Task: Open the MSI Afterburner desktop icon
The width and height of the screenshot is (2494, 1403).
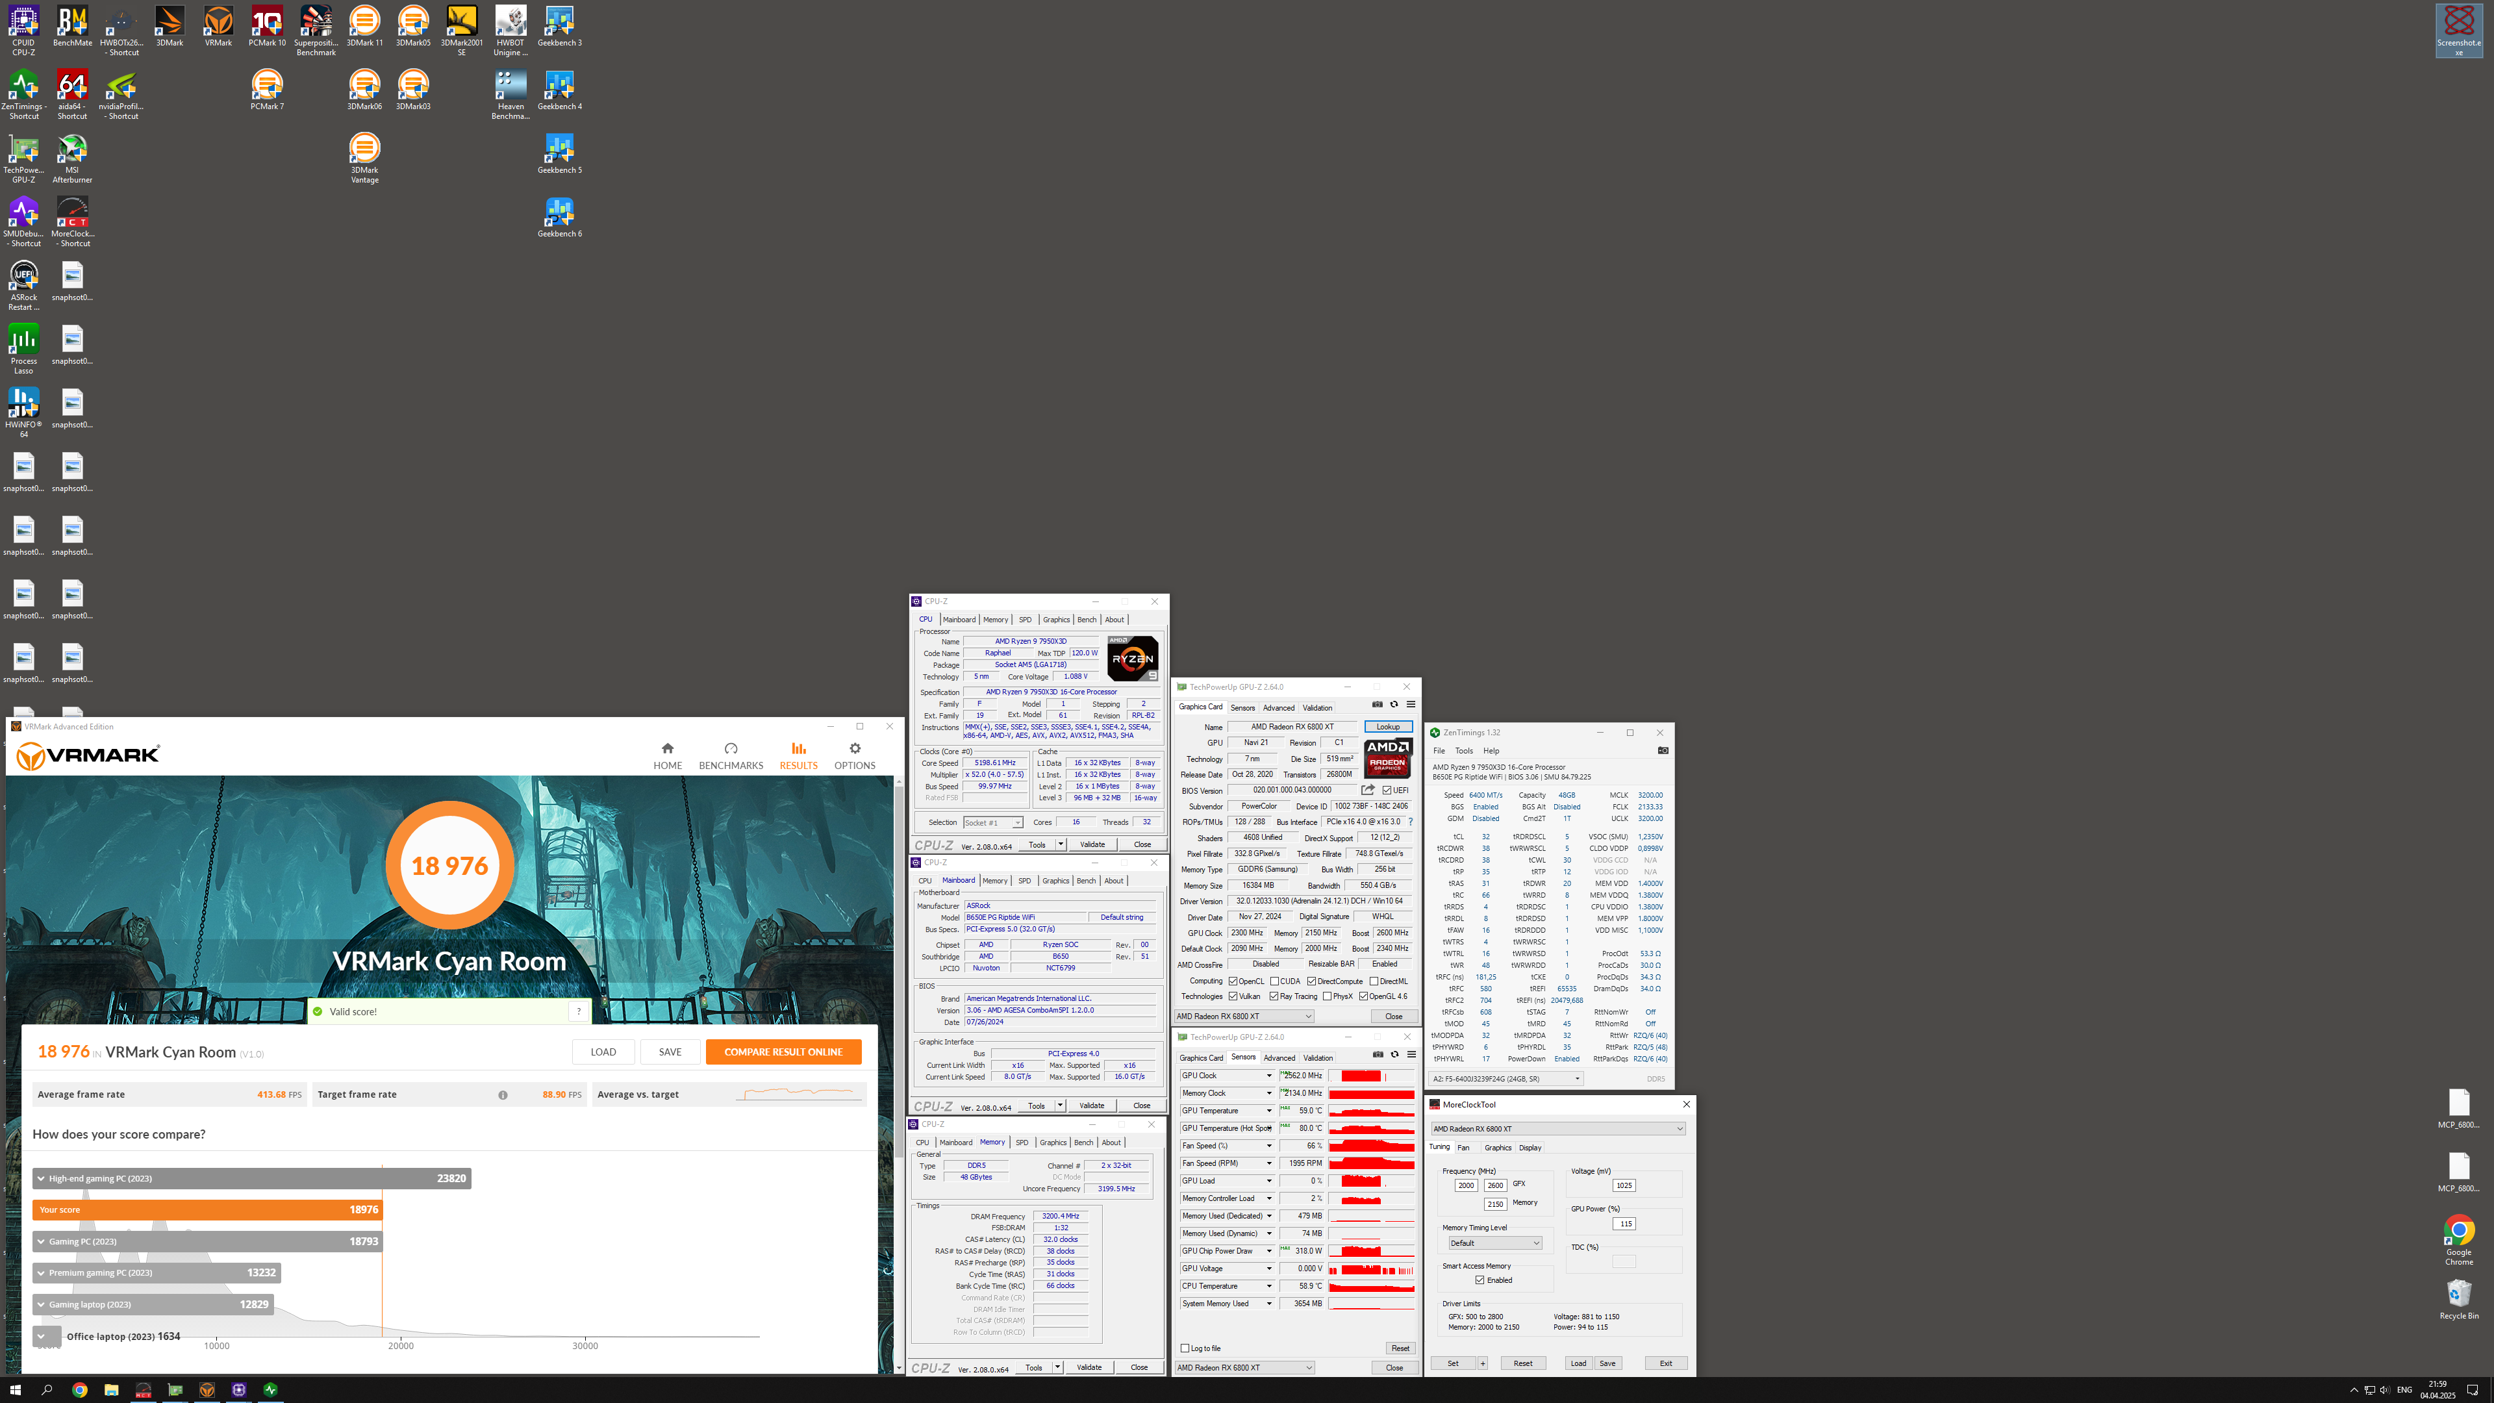Action: click(x=73, y=158)
